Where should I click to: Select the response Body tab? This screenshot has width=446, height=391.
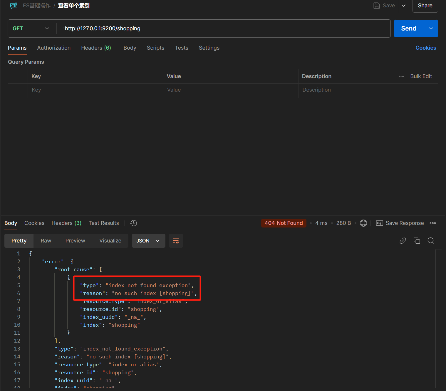point(11,223)
